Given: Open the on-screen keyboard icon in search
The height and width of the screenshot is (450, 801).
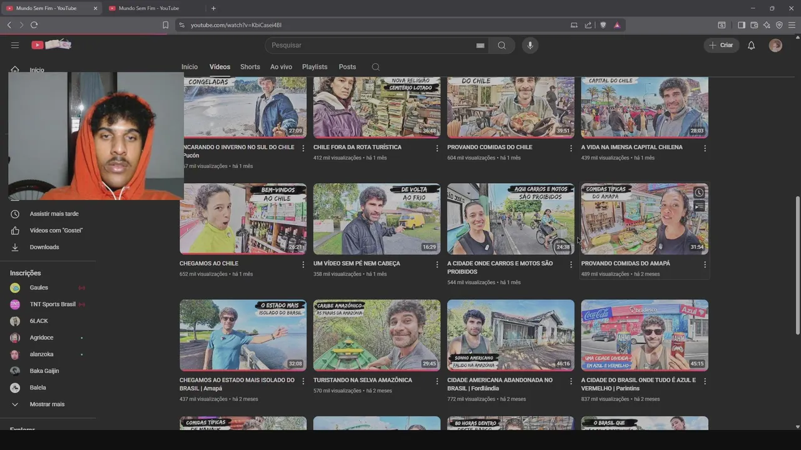Looking at the screenshot, I should pyautogui.click(x=480, y=46).
